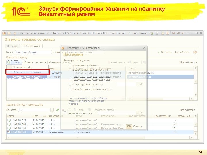Image resolution: width=207 pixels, height=155 pixels.
Task: Click the magnifier icon in the рабочий участок field
Action: (x=141, y=84)
